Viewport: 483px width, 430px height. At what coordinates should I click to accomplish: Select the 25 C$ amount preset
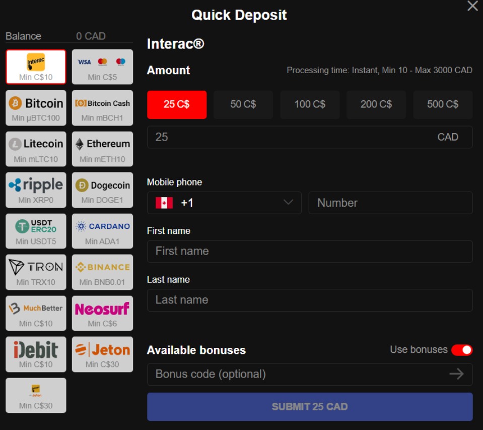[x=177, y=104]
